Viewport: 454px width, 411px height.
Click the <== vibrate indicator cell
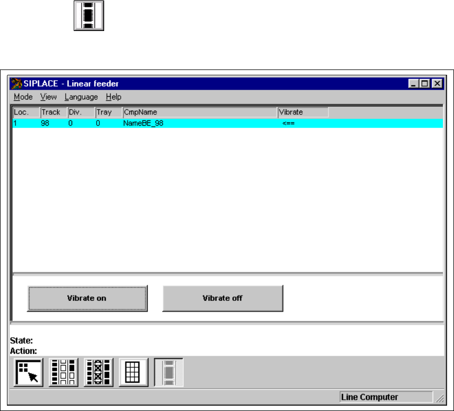tap(288, 123)
